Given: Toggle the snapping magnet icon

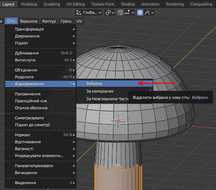Looking at the screenshot, I should tap(120, 13).
